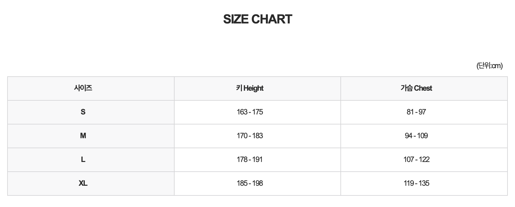Click the 185 minimum height for XL
515x207 pixels.
click(x=242, y=183)
